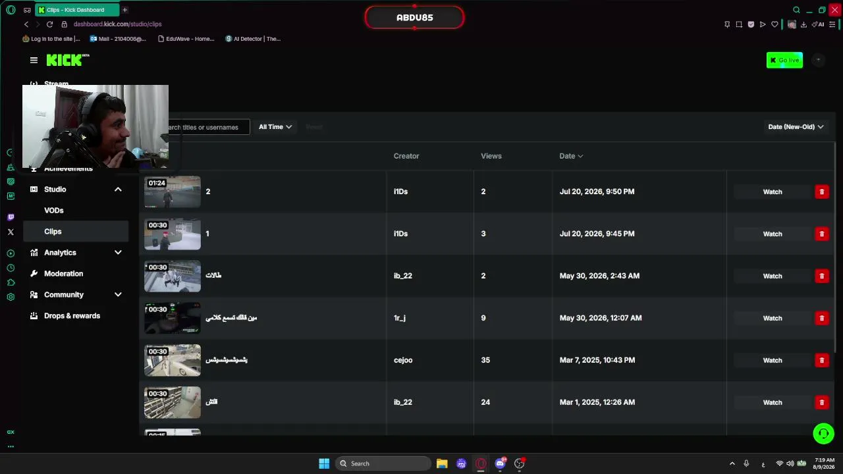
Task: Watch the cejoo clip
Action: click(x=773, y=360)
